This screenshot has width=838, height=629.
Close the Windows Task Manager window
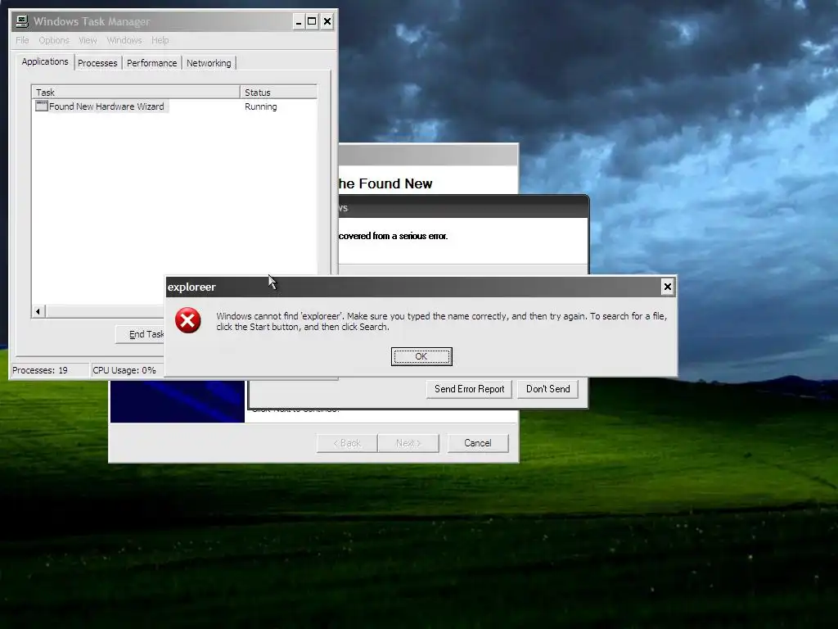327,21
